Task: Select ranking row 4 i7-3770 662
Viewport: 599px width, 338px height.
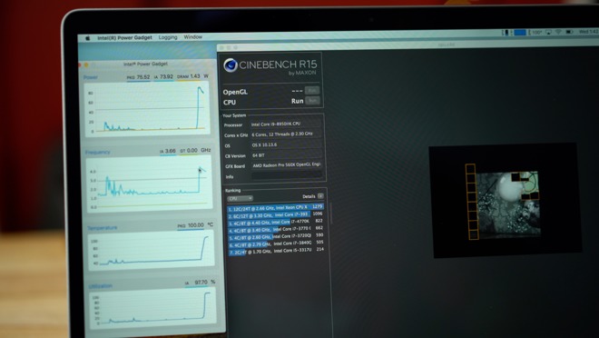Action: point(275,229)
